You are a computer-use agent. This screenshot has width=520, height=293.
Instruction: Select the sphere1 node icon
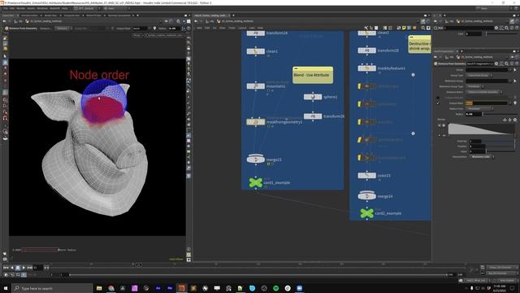point(313,97)
